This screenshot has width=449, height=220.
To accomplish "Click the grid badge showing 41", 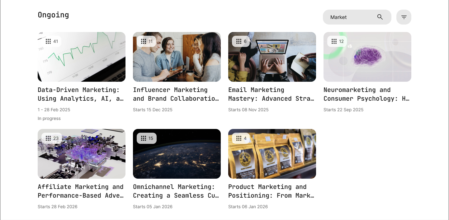I will [51, 41].
